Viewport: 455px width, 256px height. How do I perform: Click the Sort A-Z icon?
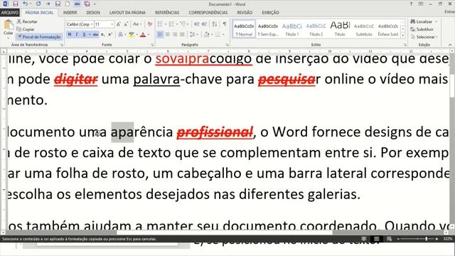click(215, 24)
